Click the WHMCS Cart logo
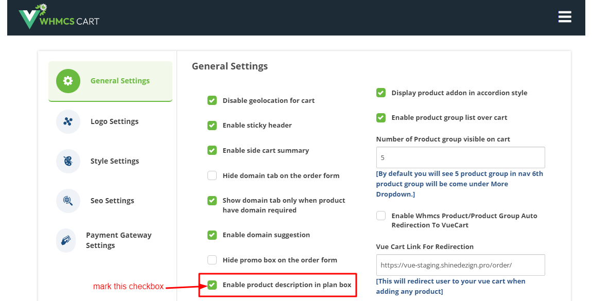592x301 pixels. (59, 16)
